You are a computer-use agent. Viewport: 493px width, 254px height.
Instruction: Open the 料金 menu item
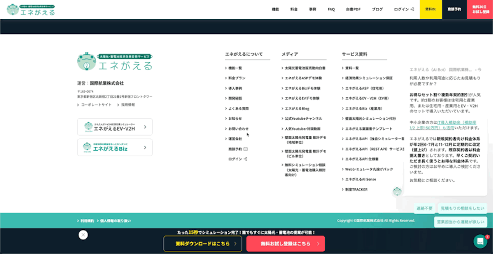pyautogui.click(x=294, y=9)
